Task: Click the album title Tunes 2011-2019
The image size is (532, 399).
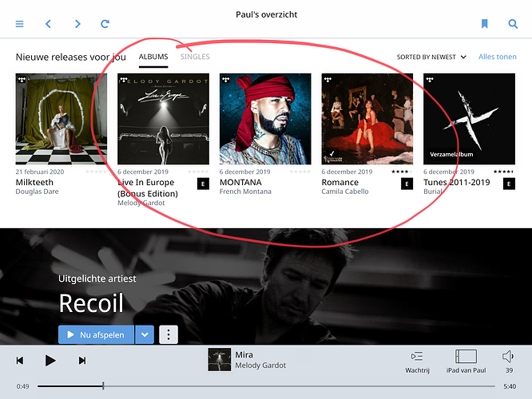Action: (457, 183)
